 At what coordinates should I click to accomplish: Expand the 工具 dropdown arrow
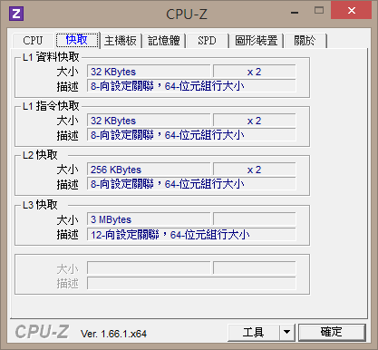287,333
